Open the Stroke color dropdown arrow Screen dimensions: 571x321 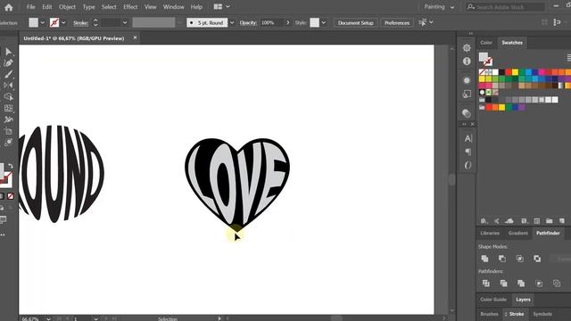pyautogui.click(x=63, y=22)
